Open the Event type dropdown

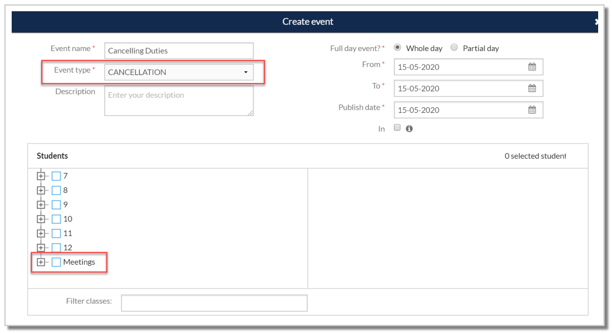(x=179, y=72)
